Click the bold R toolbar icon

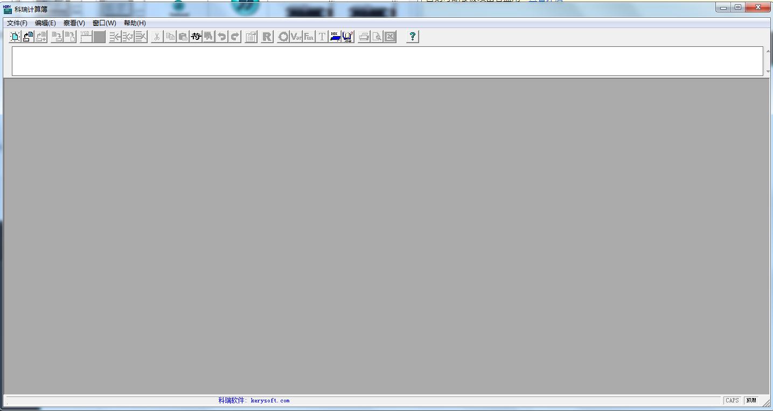(267, 37)
